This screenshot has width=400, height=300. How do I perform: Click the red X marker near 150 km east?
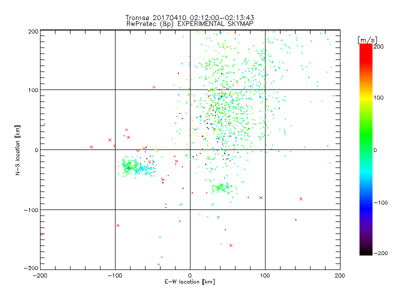point(301,199)
